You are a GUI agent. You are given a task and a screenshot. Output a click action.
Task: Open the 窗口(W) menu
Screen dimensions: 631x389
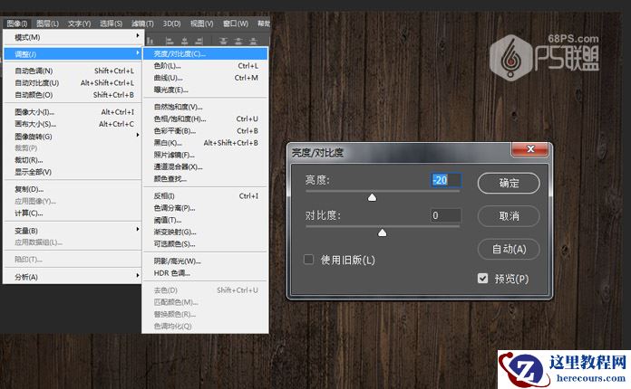(x=236, y=24)
